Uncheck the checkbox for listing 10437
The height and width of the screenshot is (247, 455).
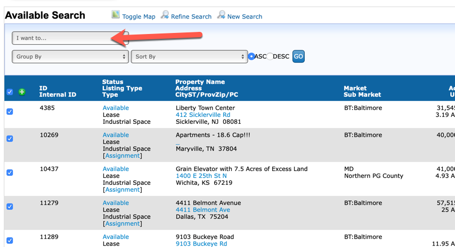point(10,173)
